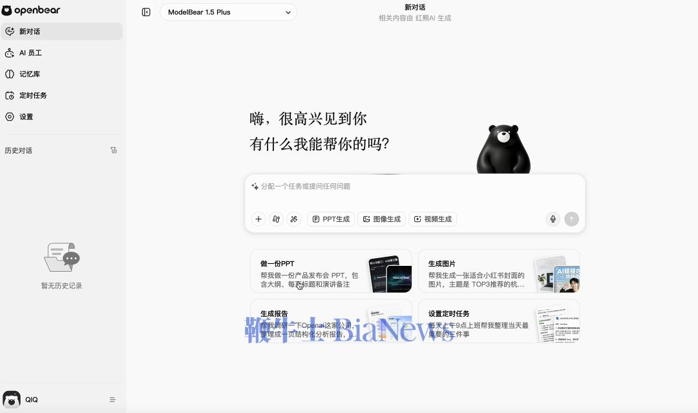Click the 新对话 title at top
698x413 pixels.
coord(415,8)
